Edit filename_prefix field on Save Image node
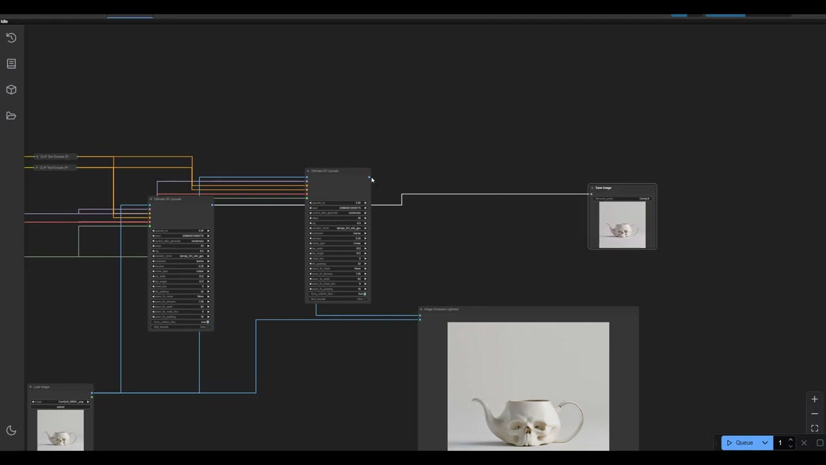 coord(622,199)
